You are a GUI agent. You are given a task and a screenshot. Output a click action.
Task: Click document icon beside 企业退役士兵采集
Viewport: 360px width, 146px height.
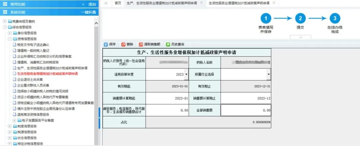coord(14,80)
